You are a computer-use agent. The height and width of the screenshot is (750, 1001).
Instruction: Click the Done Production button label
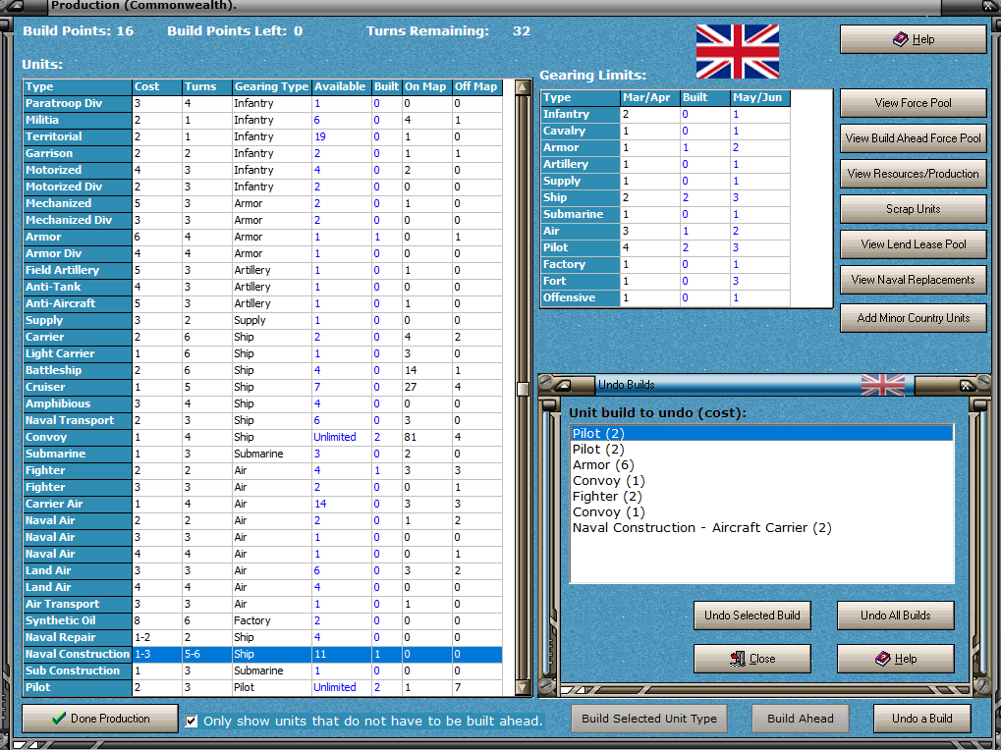coord(110,719)
